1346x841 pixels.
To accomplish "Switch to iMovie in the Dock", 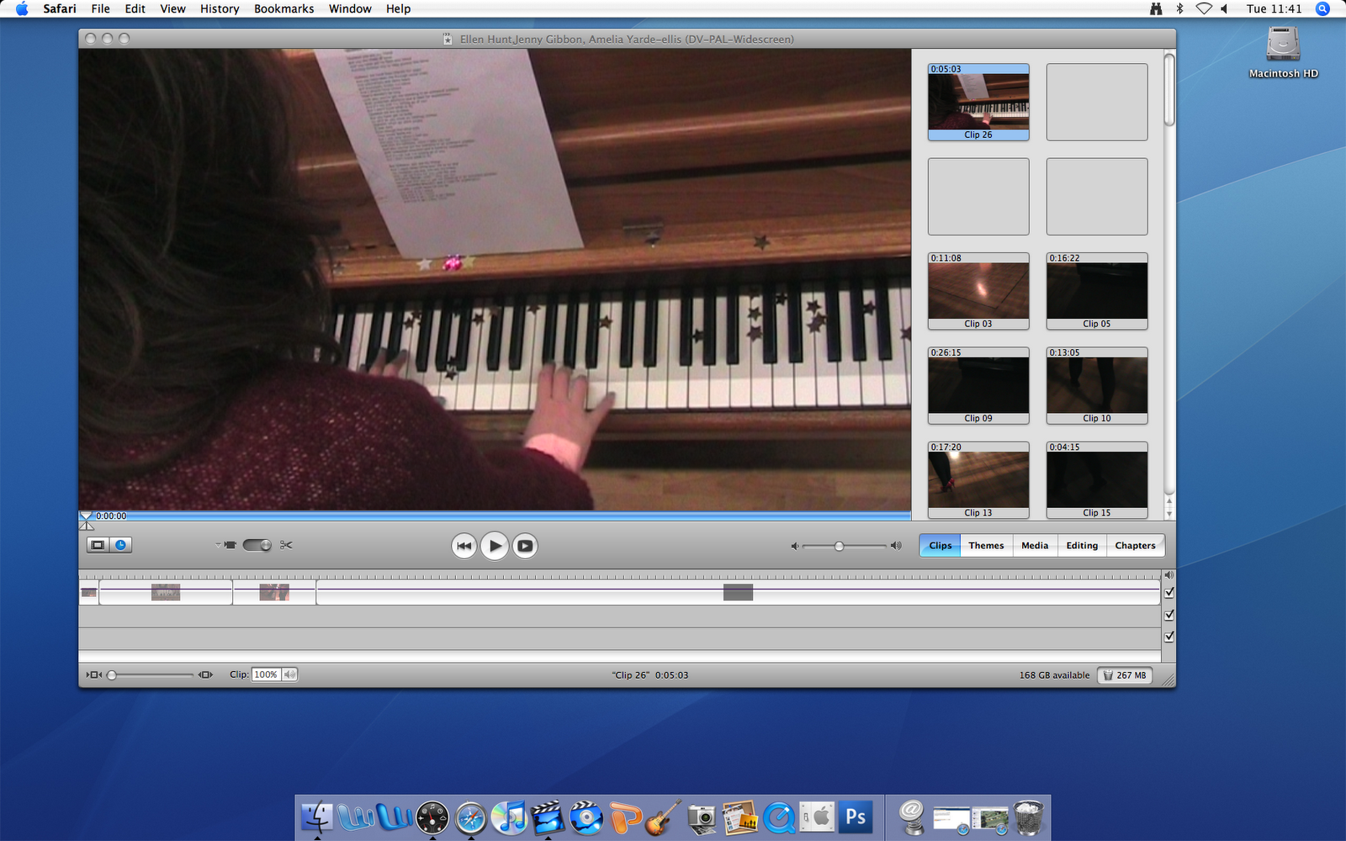I will [x=548, y=817].
